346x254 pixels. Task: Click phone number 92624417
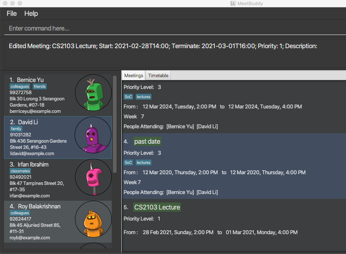click(x=21, y=219)
